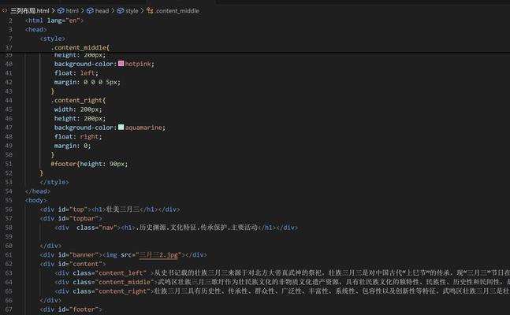Open the aquamarine color swatch picker
Screen dimensions: 510x315
pyautogui.click(x=121, y=127)
